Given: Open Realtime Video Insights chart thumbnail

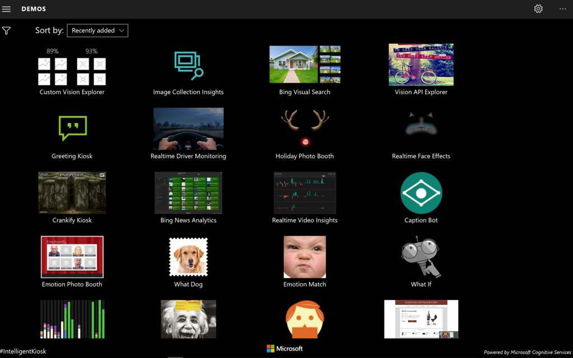Looking at the screenshot, I should coord(305,193).
